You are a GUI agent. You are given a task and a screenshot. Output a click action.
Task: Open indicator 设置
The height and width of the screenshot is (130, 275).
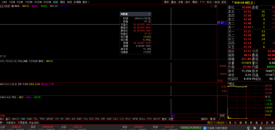tap(171, 119)
